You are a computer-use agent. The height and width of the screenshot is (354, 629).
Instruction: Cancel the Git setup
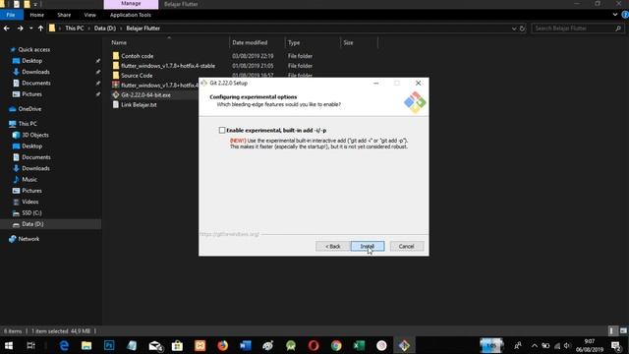pos(406,246)
